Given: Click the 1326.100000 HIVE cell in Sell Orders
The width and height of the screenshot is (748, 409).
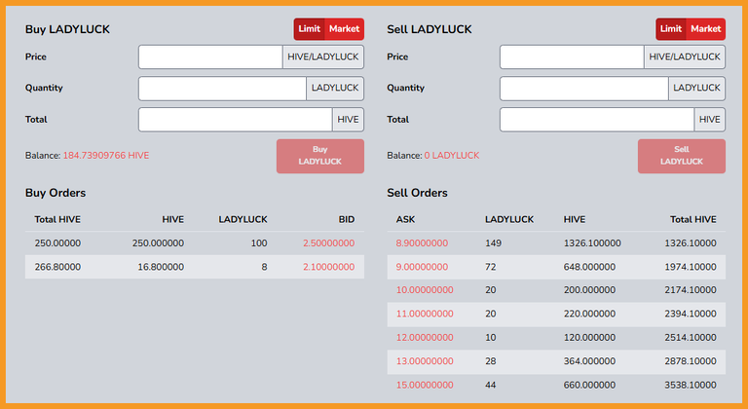Looking at the screenshot, I should pyautogui.click(x=592, y=243).
